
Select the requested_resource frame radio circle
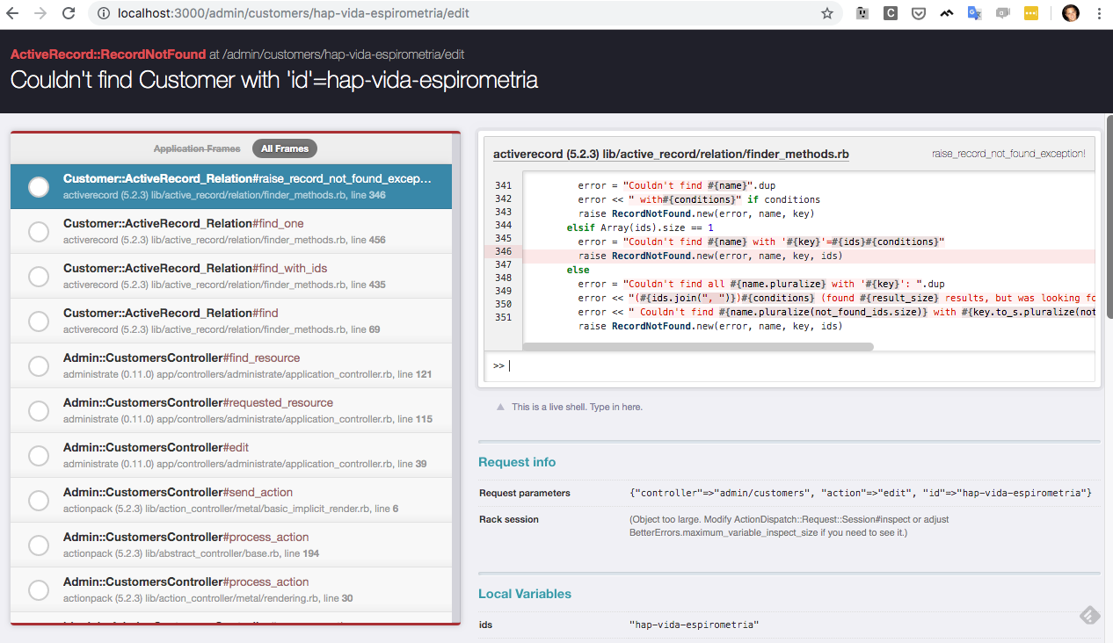tap(39, 411)
